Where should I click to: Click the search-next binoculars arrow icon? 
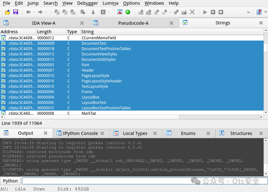pos(83,12)
